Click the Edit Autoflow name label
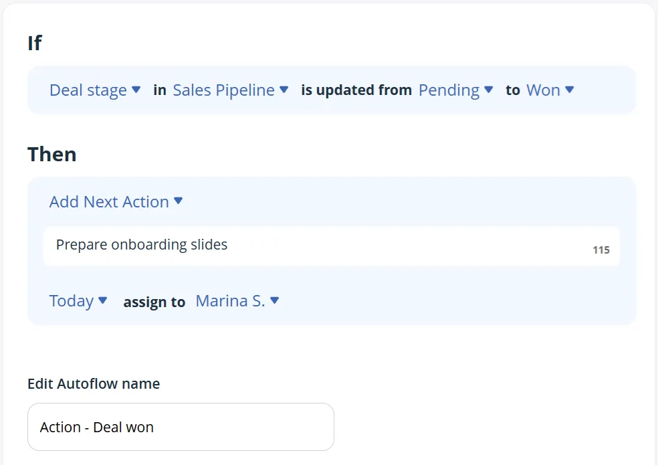658x465 pixels. pos(94,383)
